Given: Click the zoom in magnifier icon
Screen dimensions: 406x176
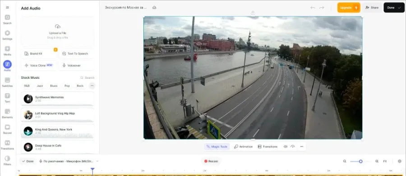Looking at the screenshot, I should click(x=377, y=161).
